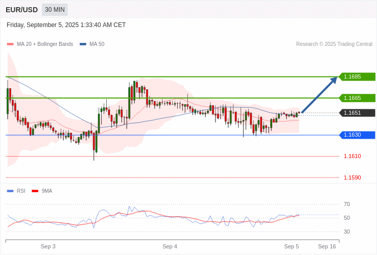Click the 1.1590 red support label
Image resolution: width=377 pixels, height=255 pixels.
point(352,177)
